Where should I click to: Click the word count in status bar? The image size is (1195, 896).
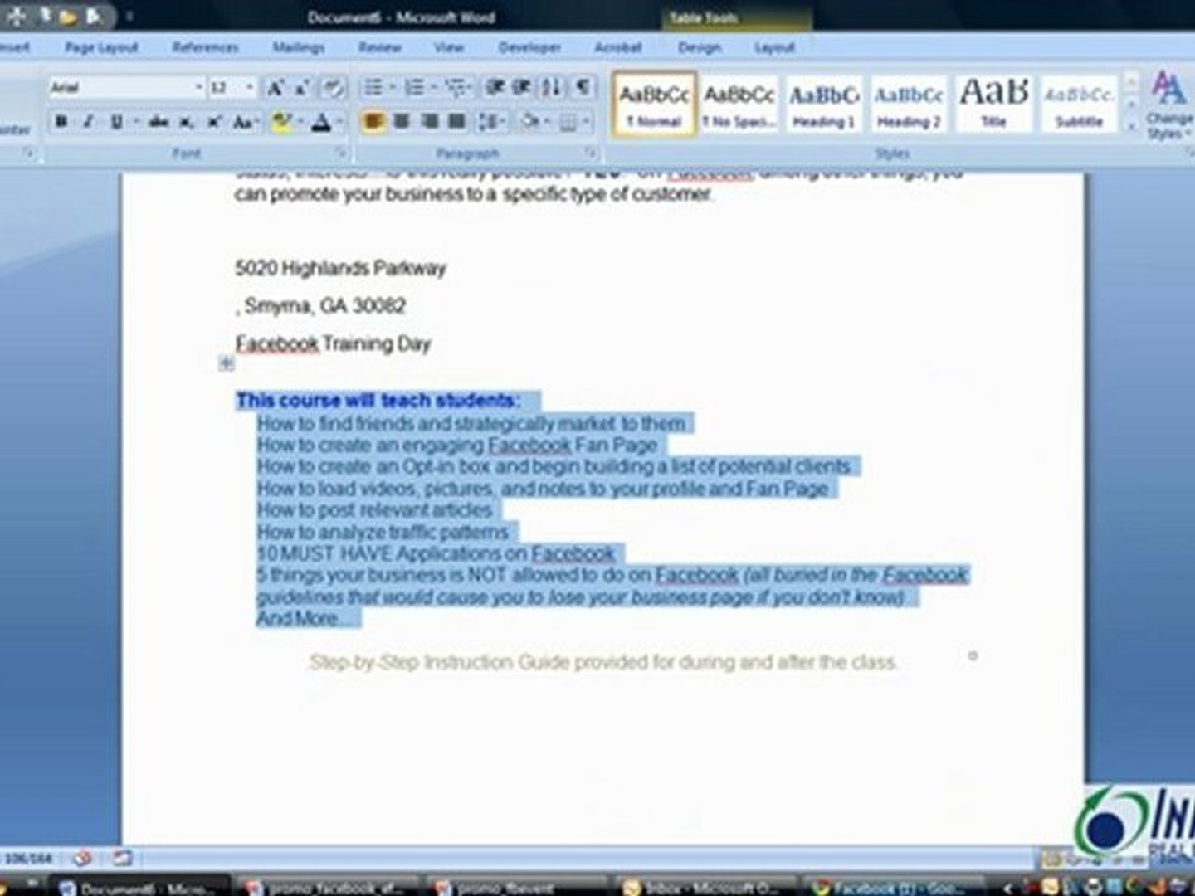tap(29, 858)
